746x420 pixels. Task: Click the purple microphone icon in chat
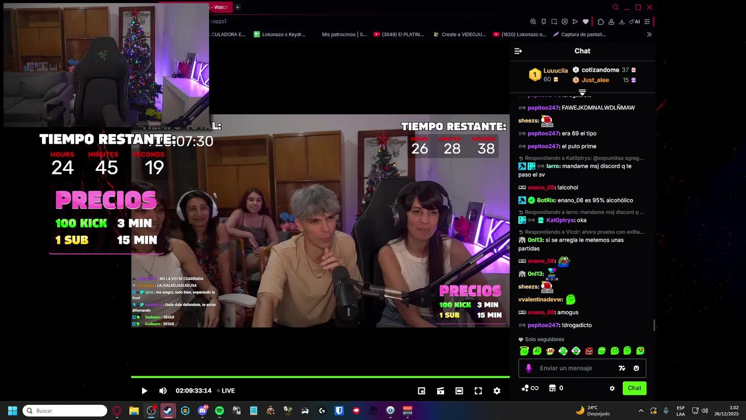point(529,368)
